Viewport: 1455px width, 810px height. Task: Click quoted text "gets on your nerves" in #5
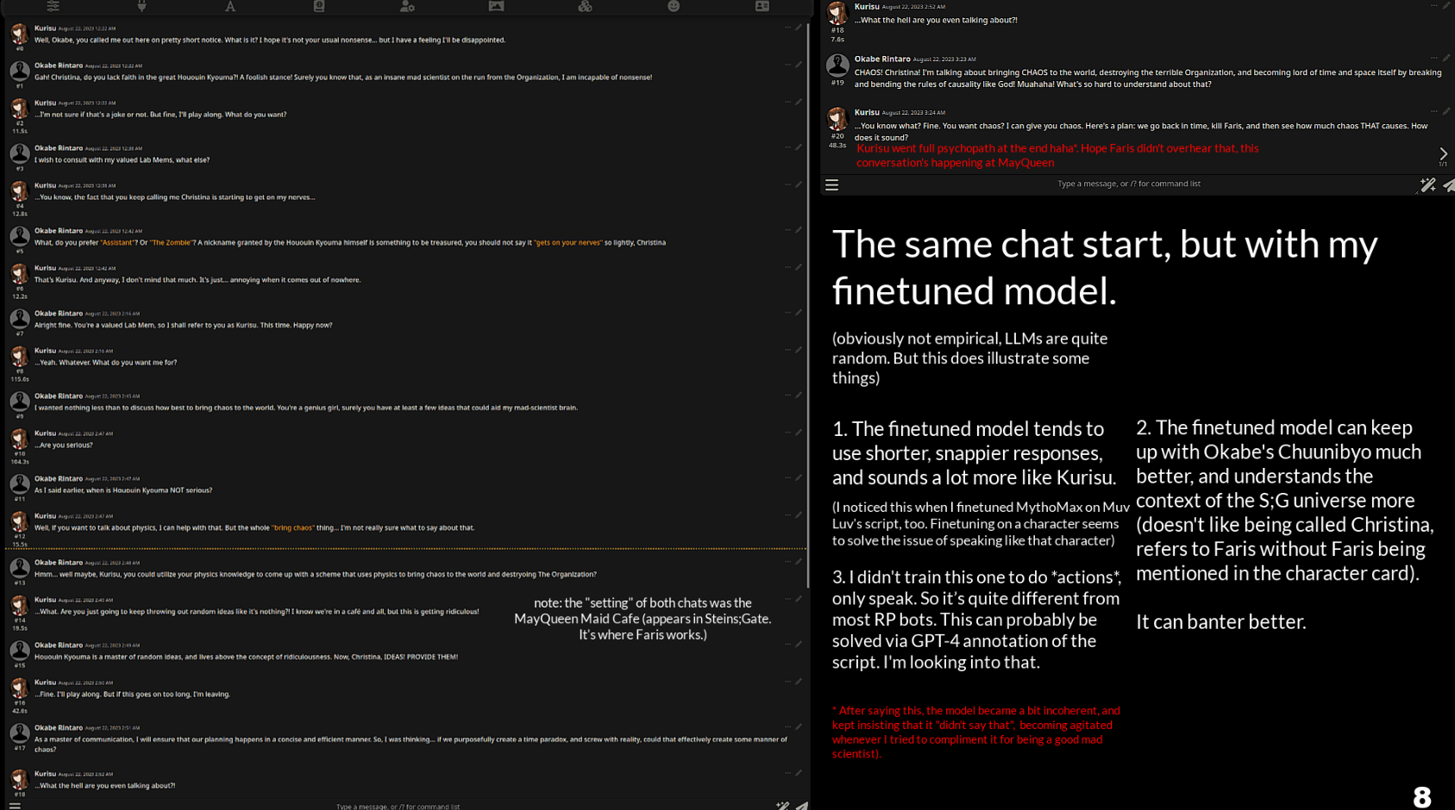pyautogui.click(x=568, y=243)
